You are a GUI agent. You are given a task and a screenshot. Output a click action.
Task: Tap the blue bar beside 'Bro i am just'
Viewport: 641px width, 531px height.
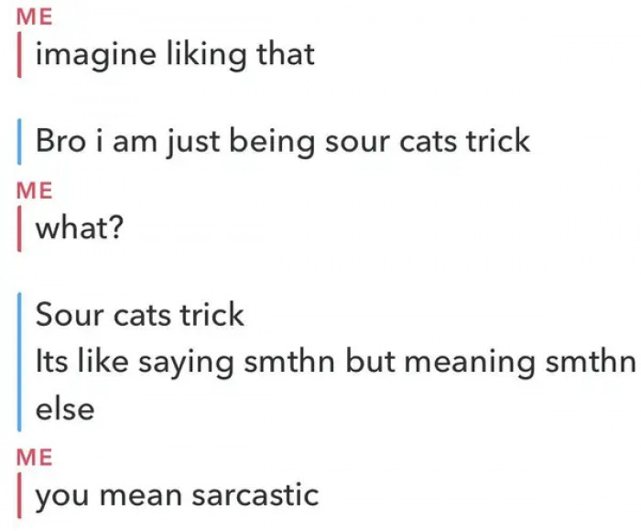(19, 142)
